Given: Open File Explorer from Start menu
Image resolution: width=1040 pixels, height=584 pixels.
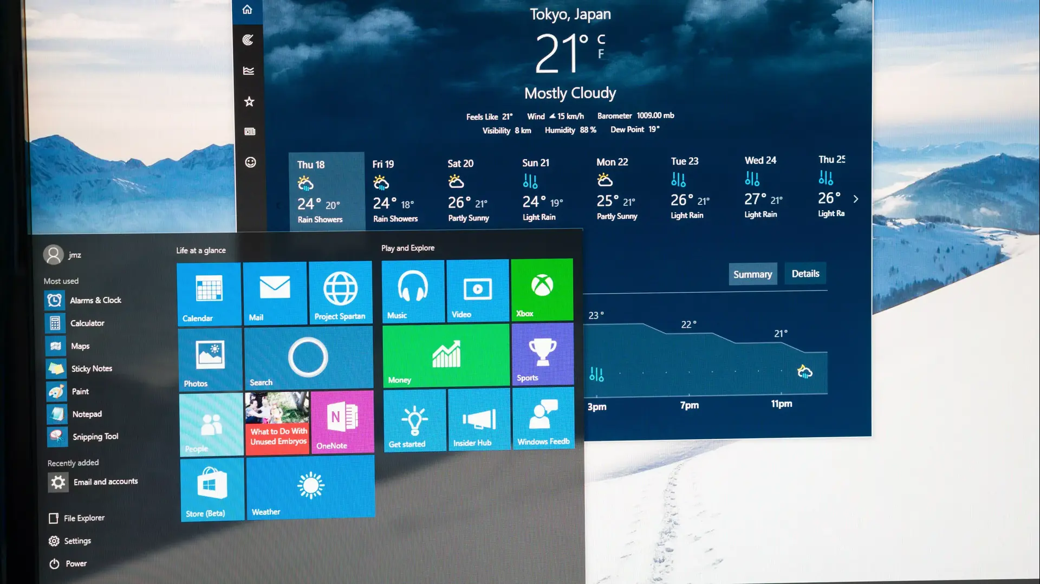Looking at the screenshot, I should pyautogui.click(x=77, y=518).
